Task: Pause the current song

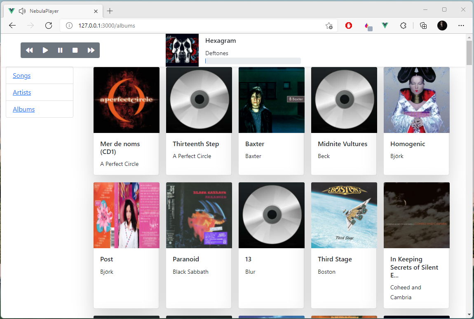Action: pyautogui.click(x=60, y=50)
